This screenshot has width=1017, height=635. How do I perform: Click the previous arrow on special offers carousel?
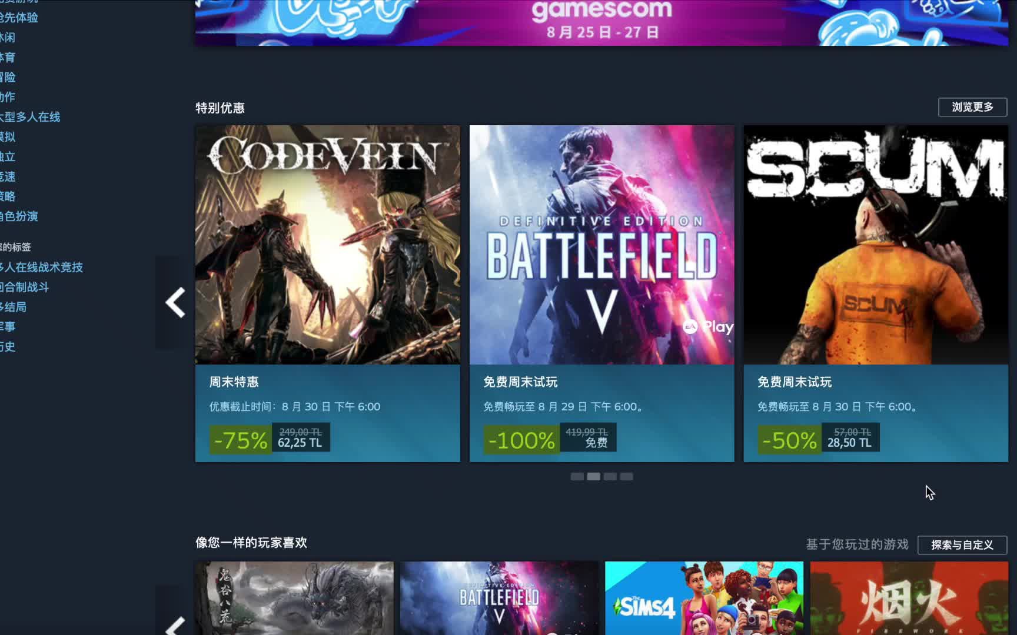pyautogui.click(x=175, y=303)
